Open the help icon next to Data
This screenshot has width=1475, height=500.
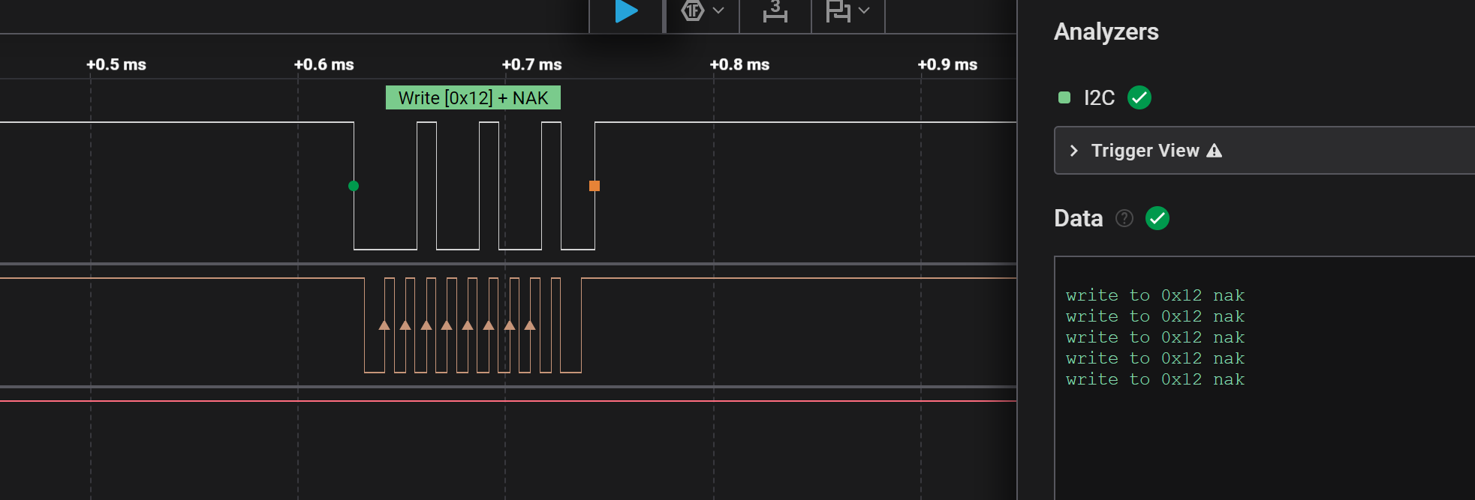pyautogui.click(x=1124, y=218)
